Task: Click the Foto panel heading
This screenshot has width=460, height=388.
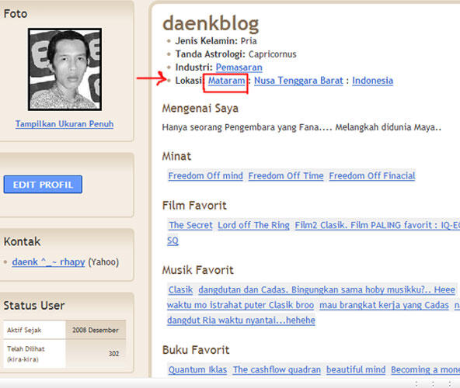Action: 16,14
